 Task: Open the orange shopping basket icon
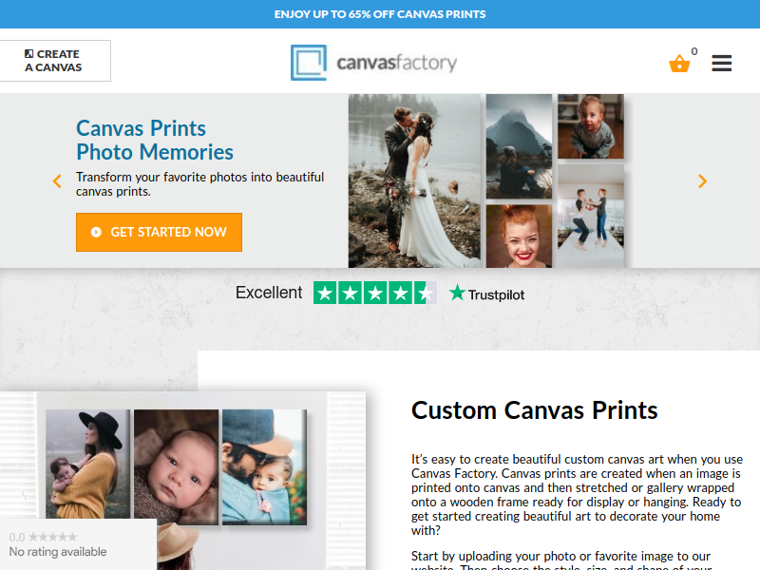point(679,63)
